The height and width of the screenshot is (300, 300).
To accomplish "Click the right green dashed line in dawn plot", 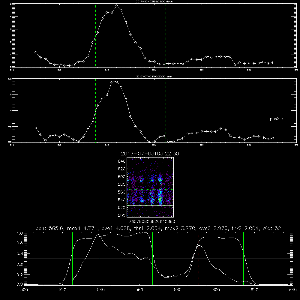I will click(x=166, y=35).
